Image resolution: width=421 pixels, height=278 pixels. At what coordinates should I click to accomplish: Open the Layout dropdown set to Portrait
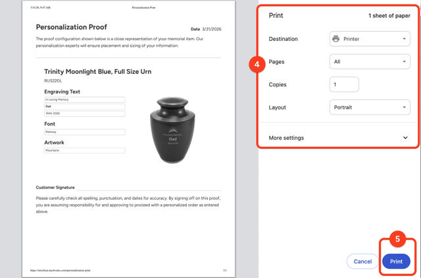(x=370, y=107)
